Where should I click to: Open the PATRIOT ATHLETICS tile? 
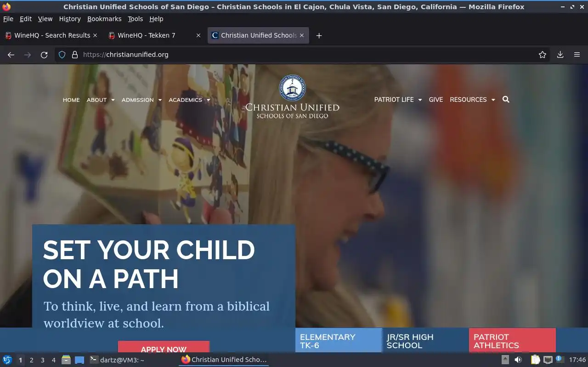pos(512,340)
